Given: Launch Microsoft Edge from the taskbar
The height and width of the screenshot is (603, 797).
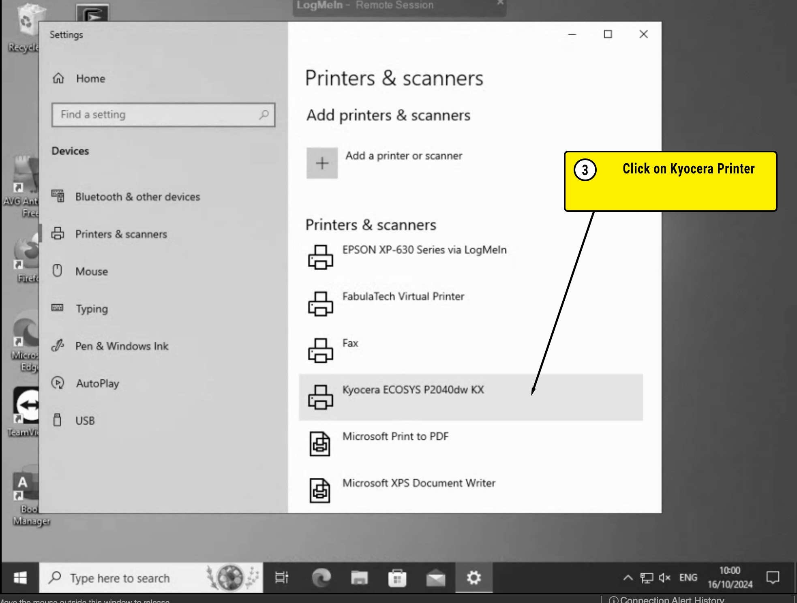Looking at the screenshot, I should click(x=321, y=578).
